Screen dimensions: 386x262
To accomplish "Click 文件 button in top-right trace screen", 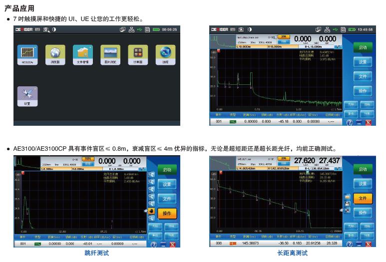I will (x=363, y=76).
